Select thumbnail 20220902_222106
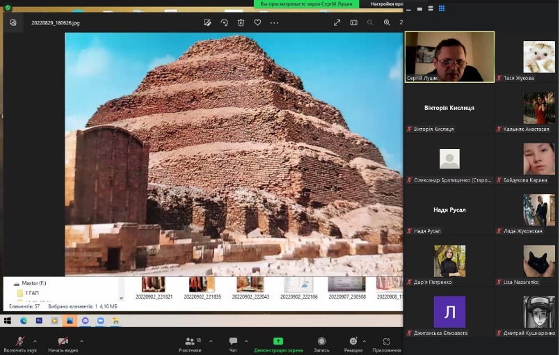 click(298, 288)
